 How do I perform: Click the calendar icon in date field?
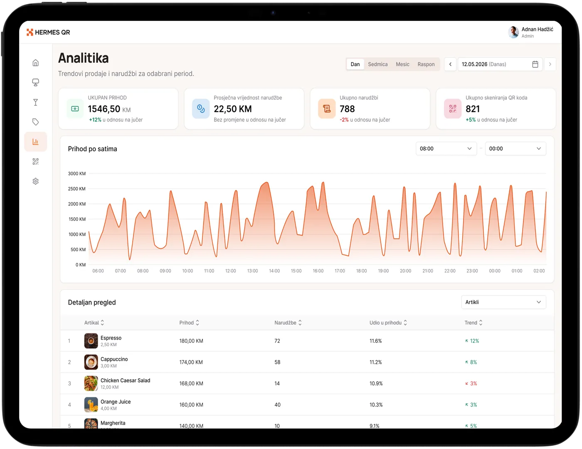535,64
